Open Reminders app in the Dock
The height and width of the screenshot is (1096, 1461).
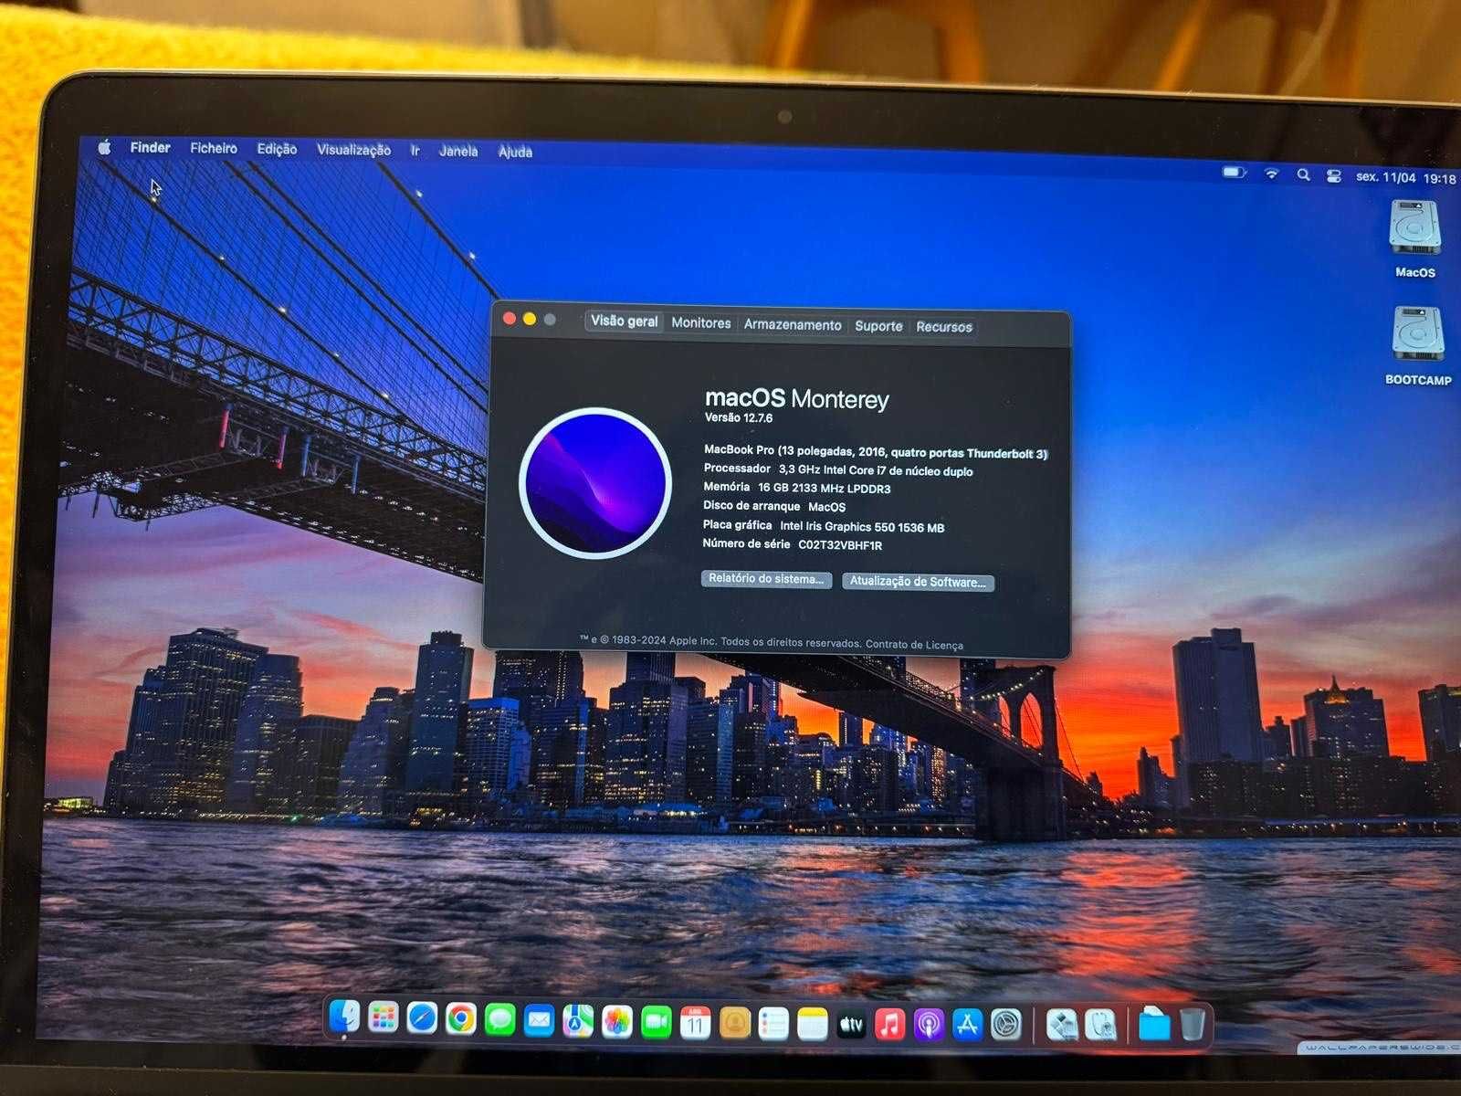(773, 1025)
